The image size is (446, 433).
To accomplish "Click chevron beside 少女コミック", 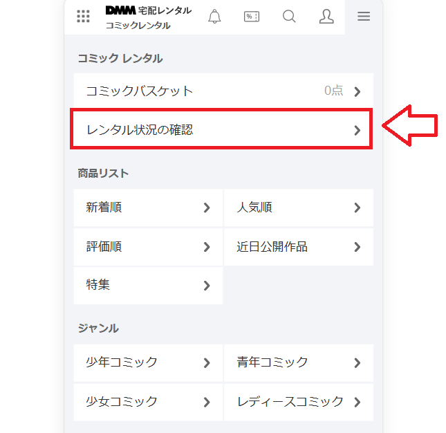I will click(x=207, y=403).
